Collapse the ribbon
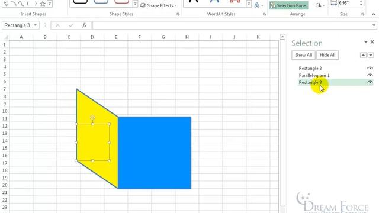This screenshot has width=379, height=213. 374,14
